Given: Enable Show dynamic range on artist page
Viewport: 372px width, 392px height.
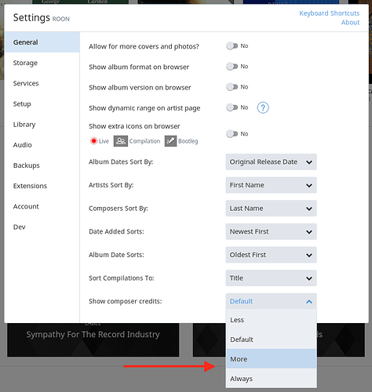Looking at the screenshot, I should point(232,107).
